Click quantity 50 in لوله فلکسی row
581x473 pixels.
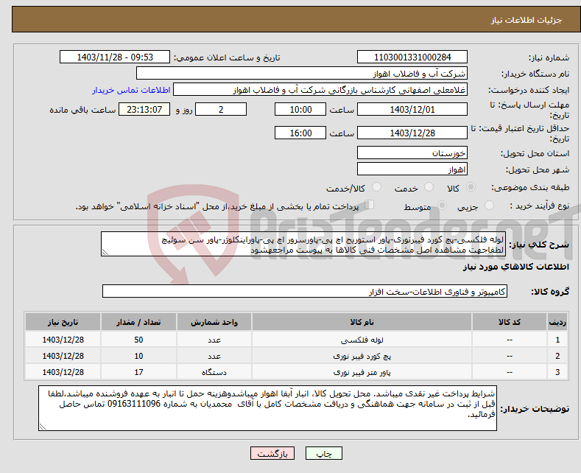coord(138,340)
